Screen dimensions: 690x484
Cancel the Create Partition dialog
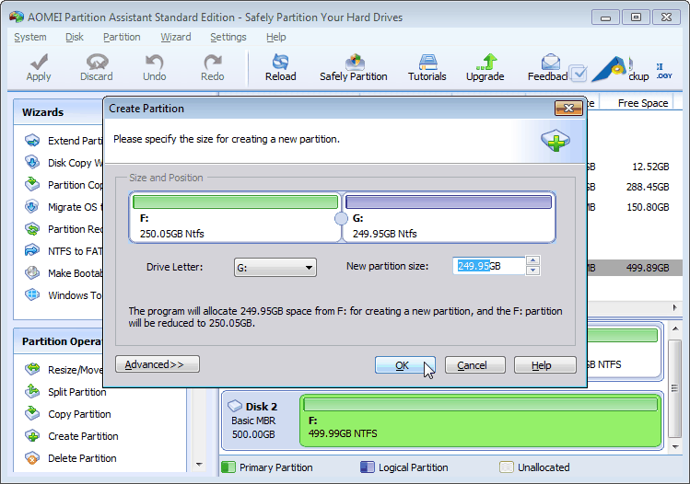pyautogui.click(x=474, y=365)
